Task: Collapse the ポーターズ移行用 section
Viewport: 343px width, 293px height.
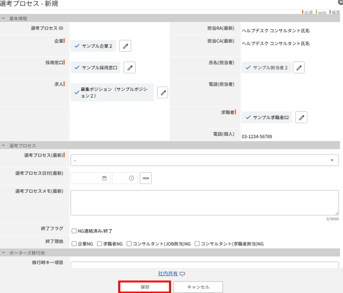Action: [4, 253]
